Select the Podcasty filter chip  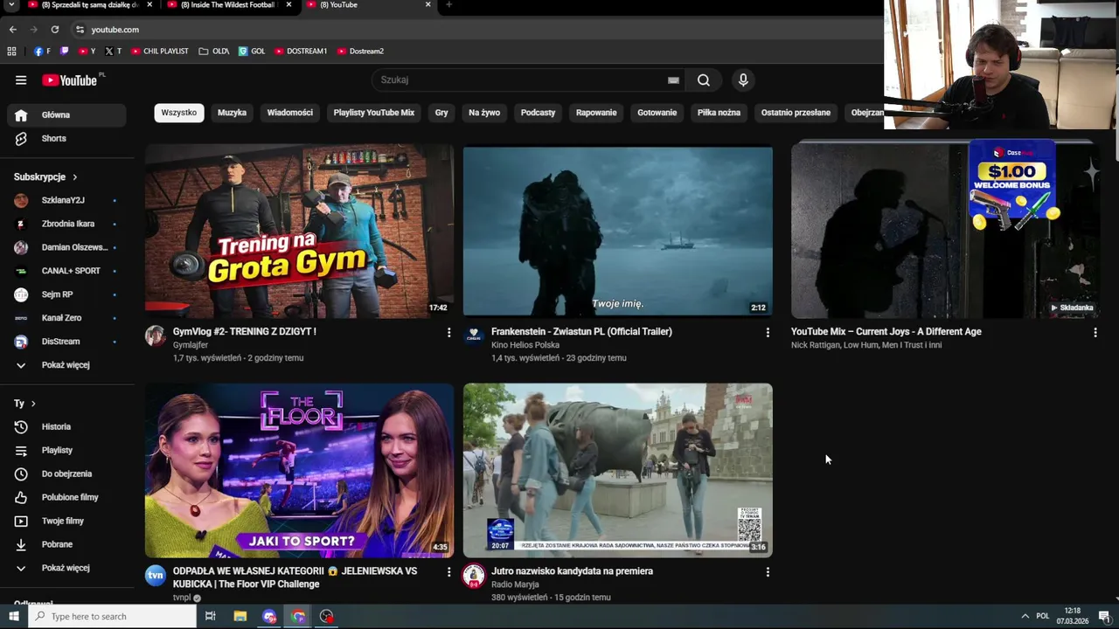[538, 113]
